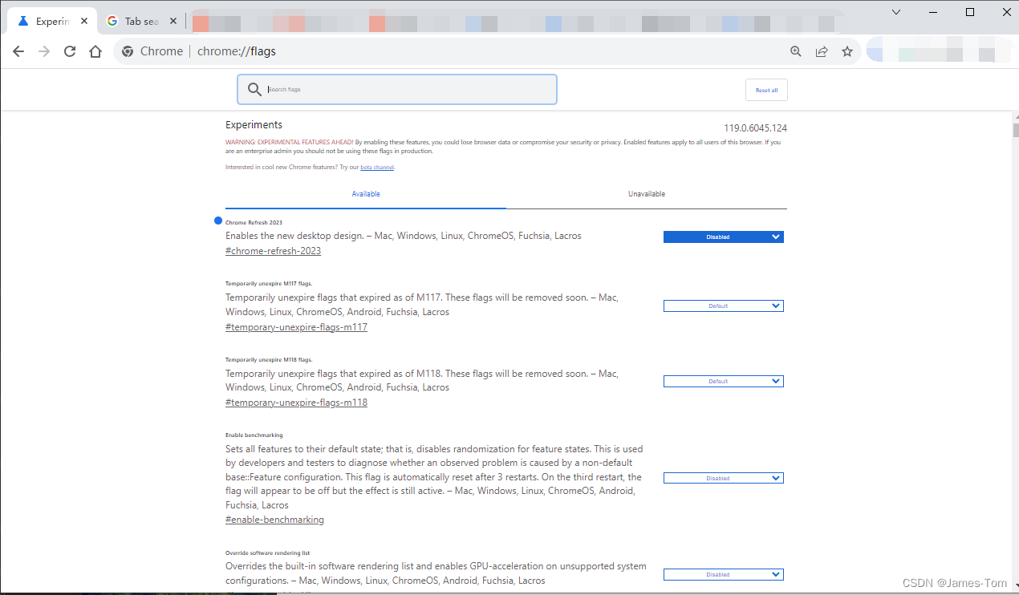The image size is (1019, 595).
Task: Click the blue modified-flag dot by Chrome Refresh
Action: coord(218,221)
